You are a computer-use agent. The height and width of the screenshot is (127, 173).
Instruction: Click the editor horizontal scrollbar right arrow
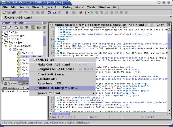click(169, 114)
